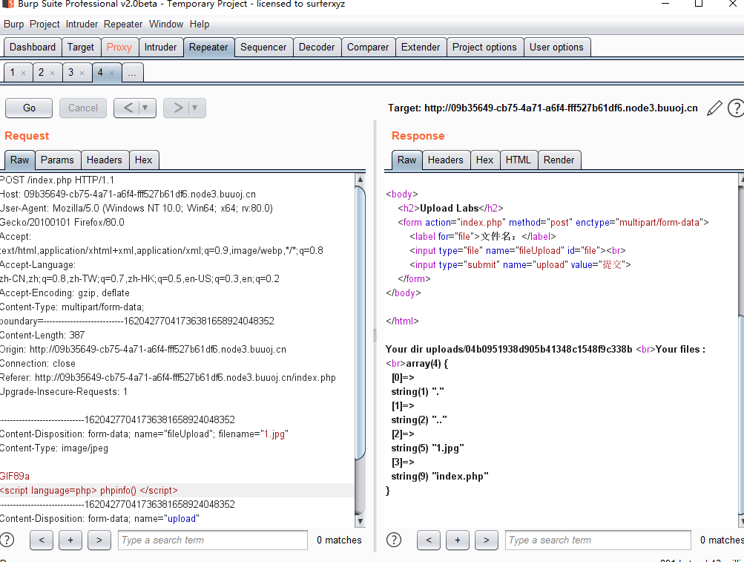744x562 pixels.
Task: Show request Raw view
Action: pyautogui.click(x=19, y=160)
